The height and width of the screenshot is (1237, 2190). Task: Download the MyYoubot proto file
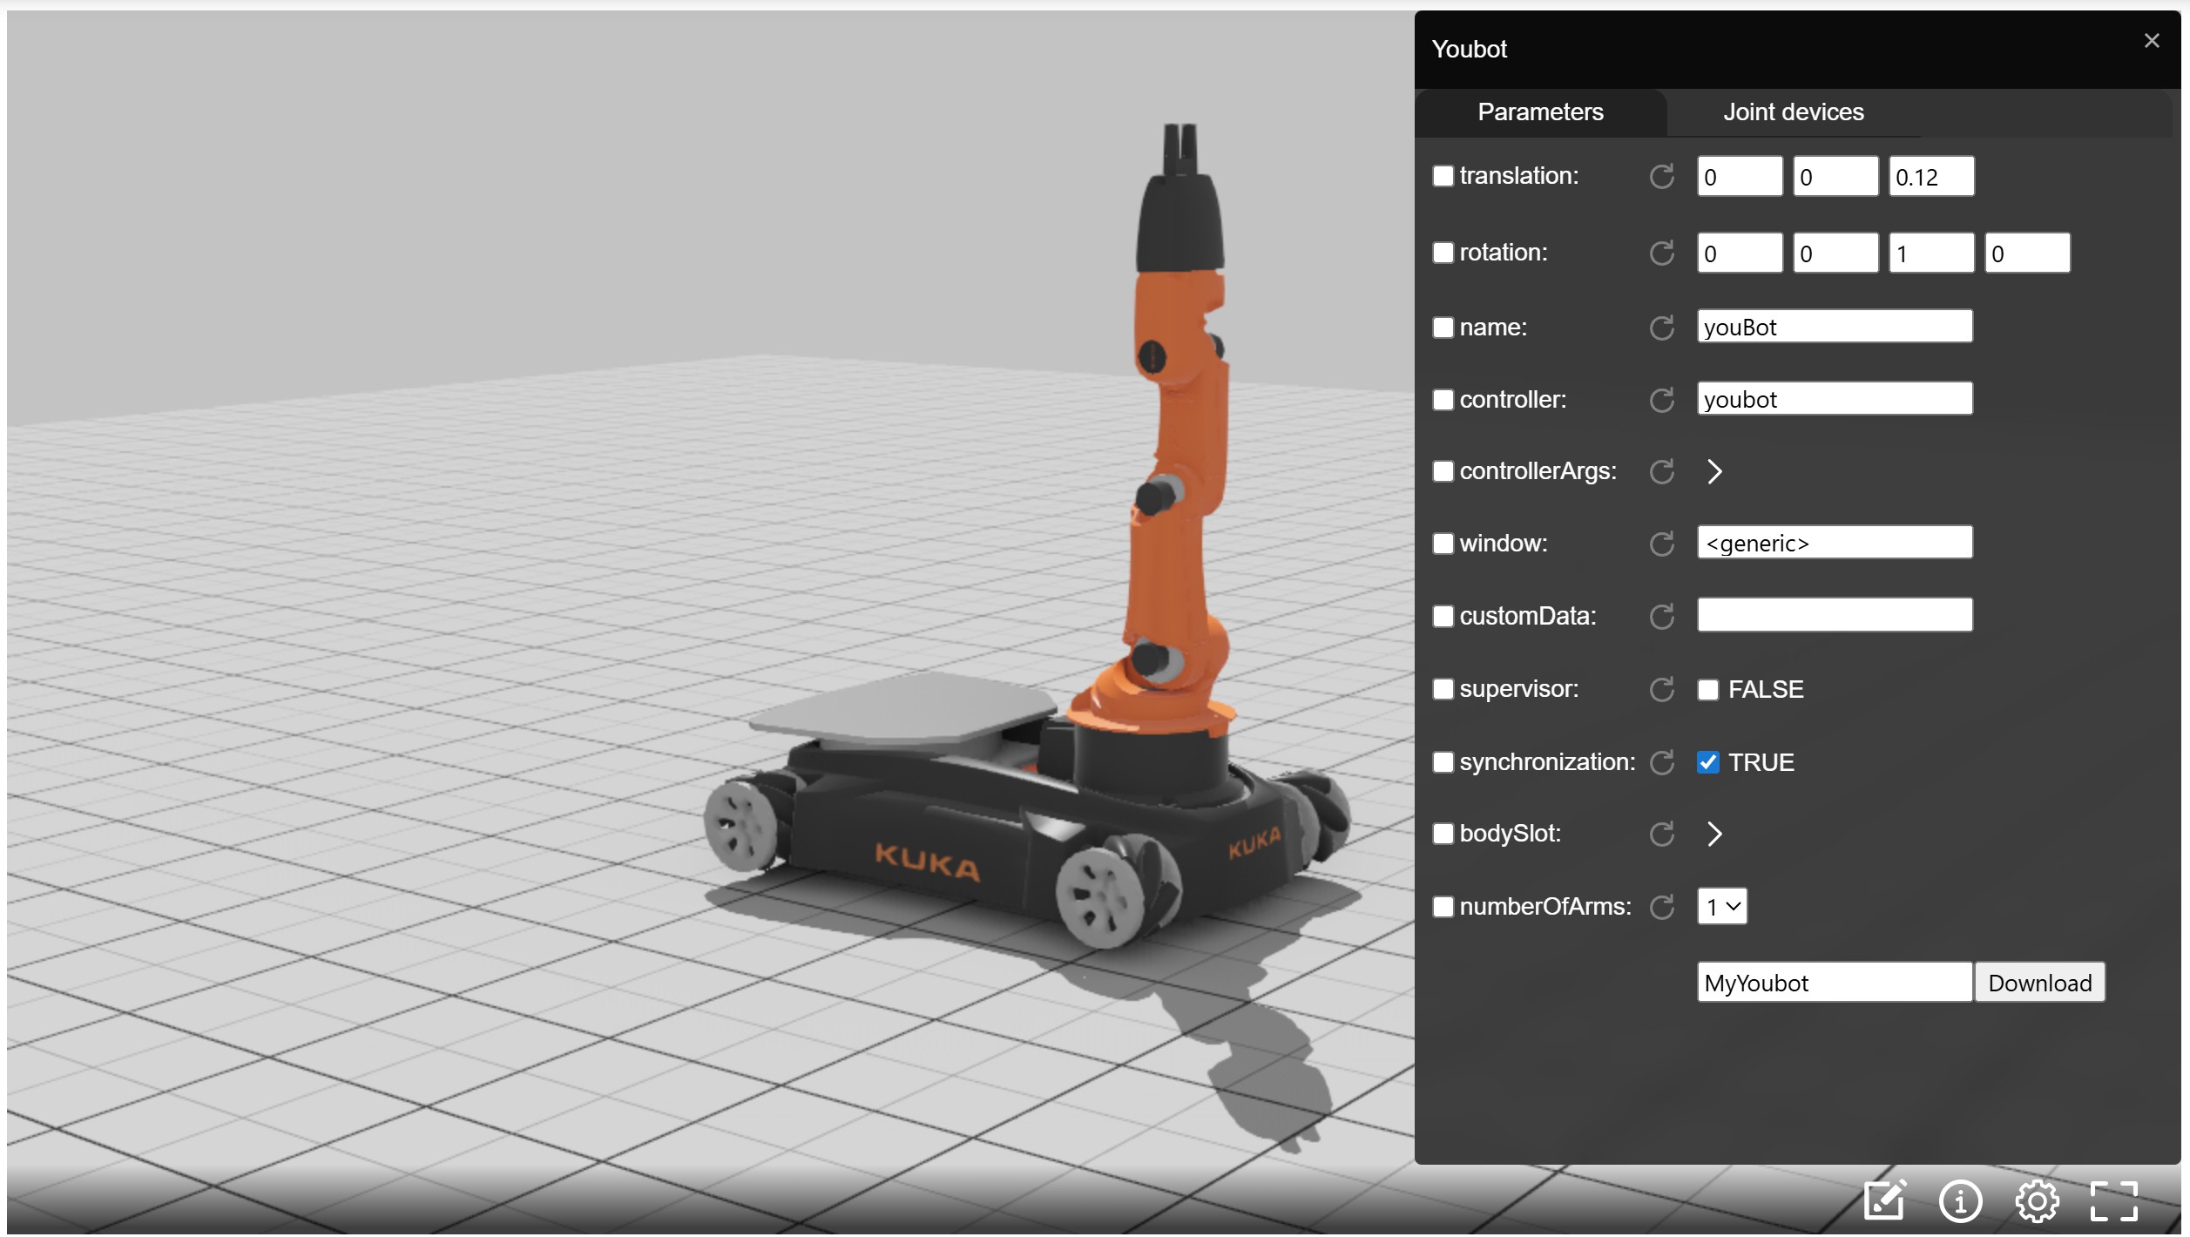pyautogui.click(x=2040, y=984)
